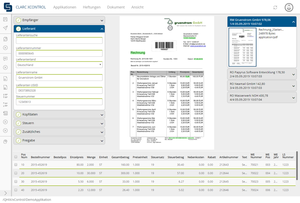The image size is (300, 203).
Task: Click the head profile icon at sidebar bottom
Action: pos(5,142)
